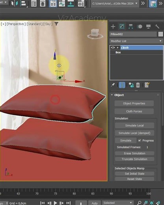Click timeline at frame 80
Screen dimensions: 164x205
pyautogui.click(x=74, y=194)
